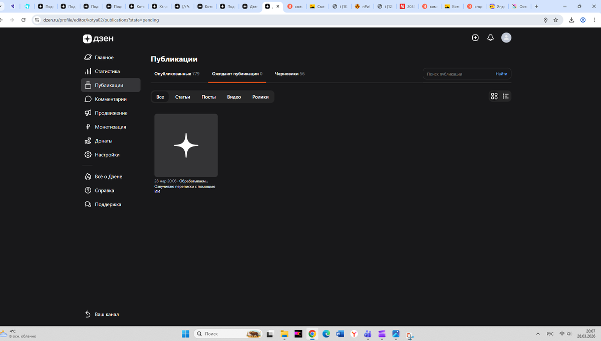Open a new browser tab
The width and height of the screenshot is (601, 341).
pyautogui.click(x=536, y=6)
